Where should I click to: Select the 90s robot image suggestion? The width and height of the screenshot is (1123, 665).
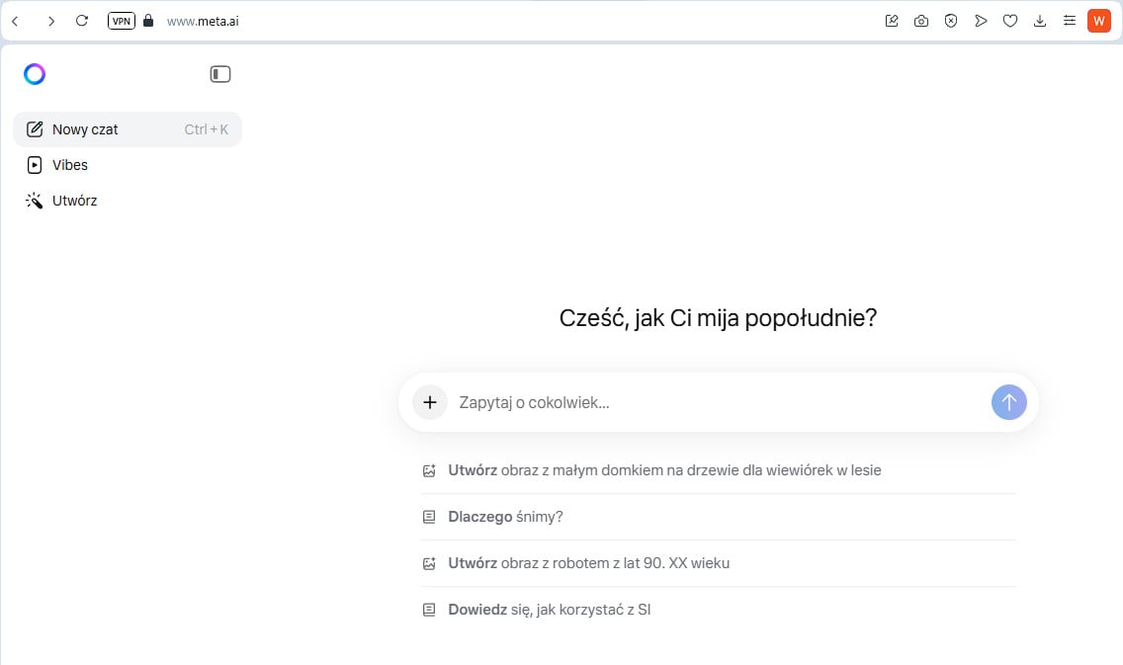click(588, 563)
